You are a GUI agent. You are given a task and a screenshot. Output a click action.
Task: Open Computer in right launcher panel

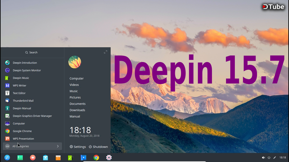76,78
